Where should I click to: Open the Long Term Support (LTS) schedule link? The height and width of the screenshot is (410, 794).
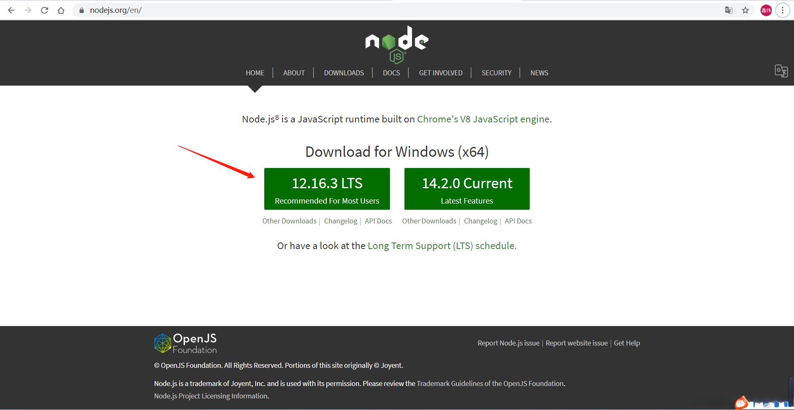(x=441, y=246)
